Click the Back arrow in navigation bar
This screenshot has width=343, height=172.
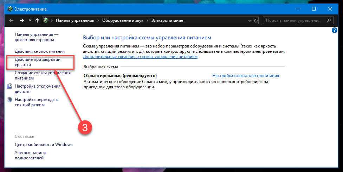tap(11, 20)
